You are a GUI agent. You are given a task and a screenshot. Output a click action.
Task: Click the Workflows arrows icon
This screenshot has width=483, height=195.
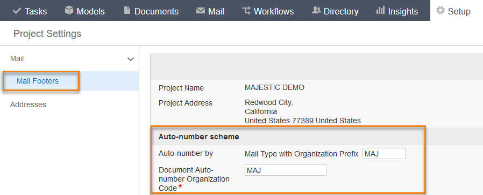pyautogui.click(x=246, y=11)
